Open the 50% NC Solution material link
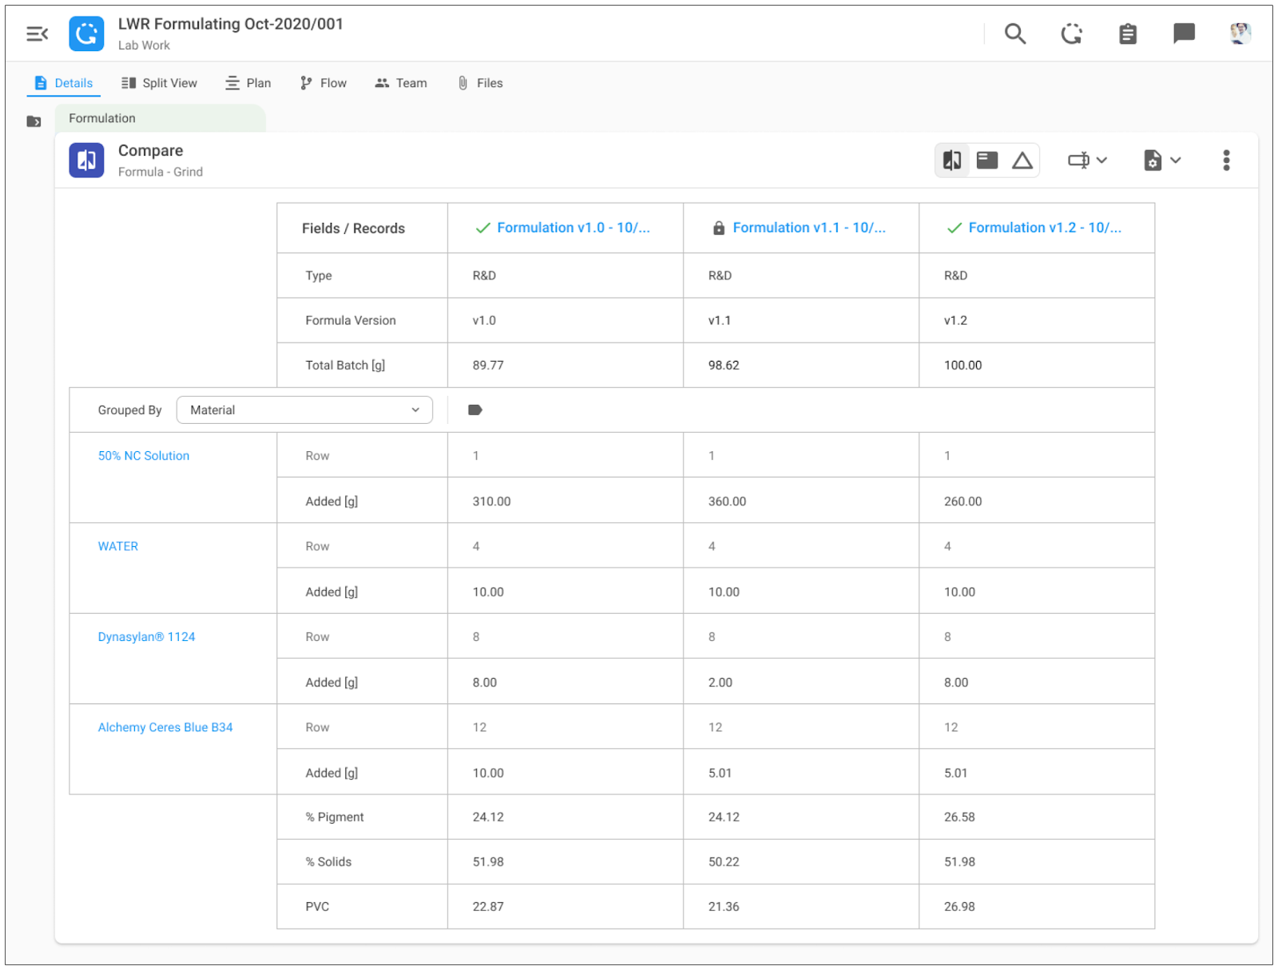 (x=144, y=456)
